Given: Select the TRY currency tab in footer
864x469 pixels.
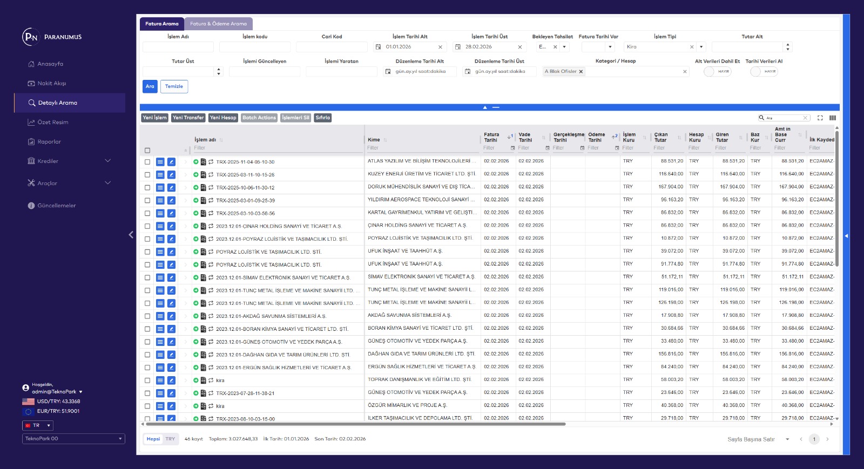Looking at the screenshot, I should point(170,439).
